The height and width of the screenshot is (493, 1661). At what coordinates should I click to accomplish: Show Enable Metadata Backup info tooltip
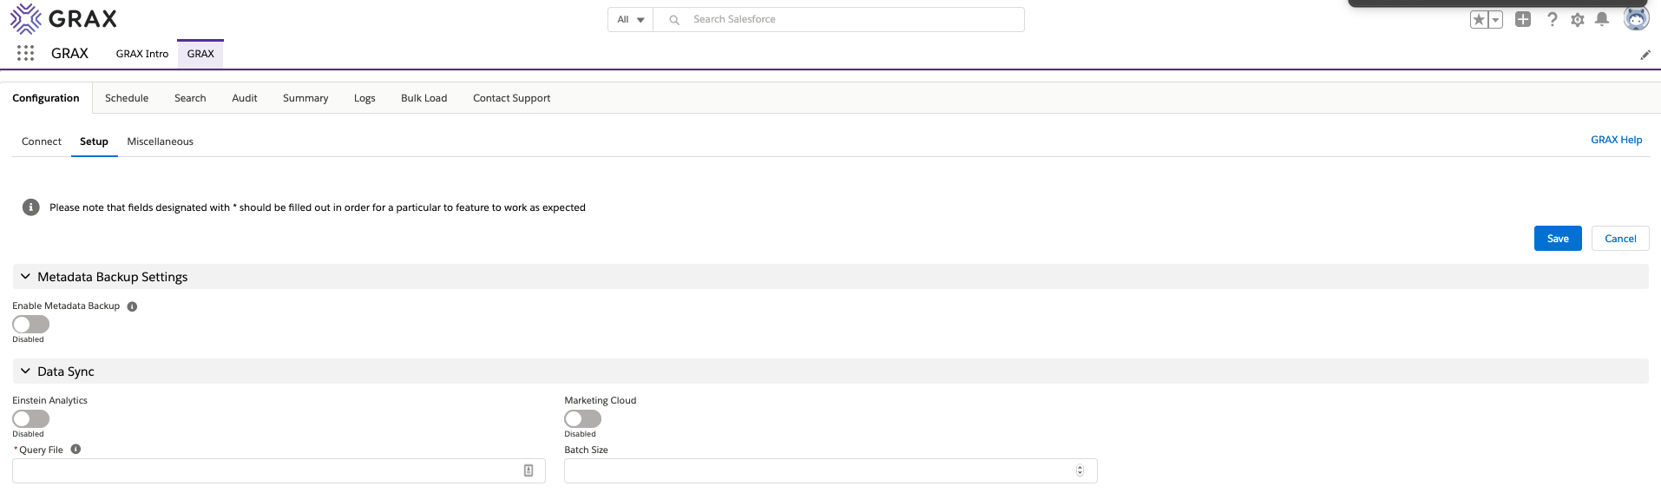(x=132, y=306)
